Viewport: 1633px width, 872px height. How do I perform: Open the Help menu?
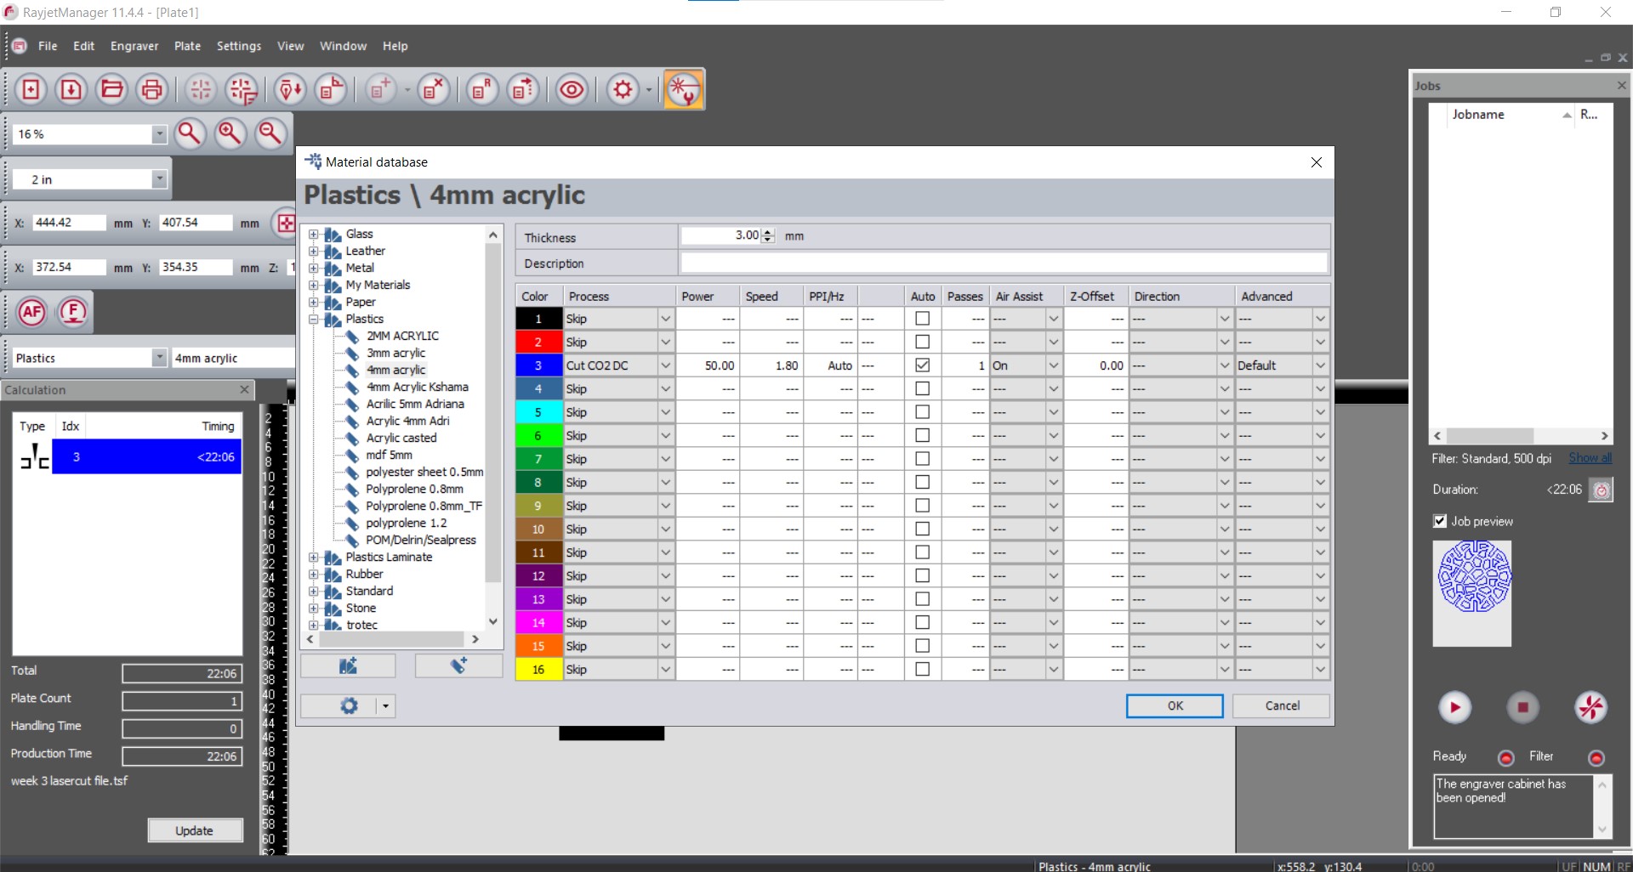(x=395, y=46)
